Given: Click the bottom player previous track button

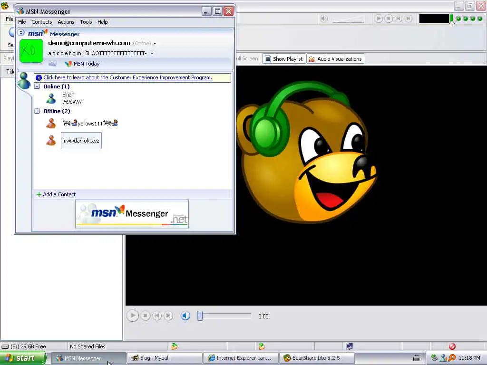Looking at the screenshot, I should click(157, 316).
